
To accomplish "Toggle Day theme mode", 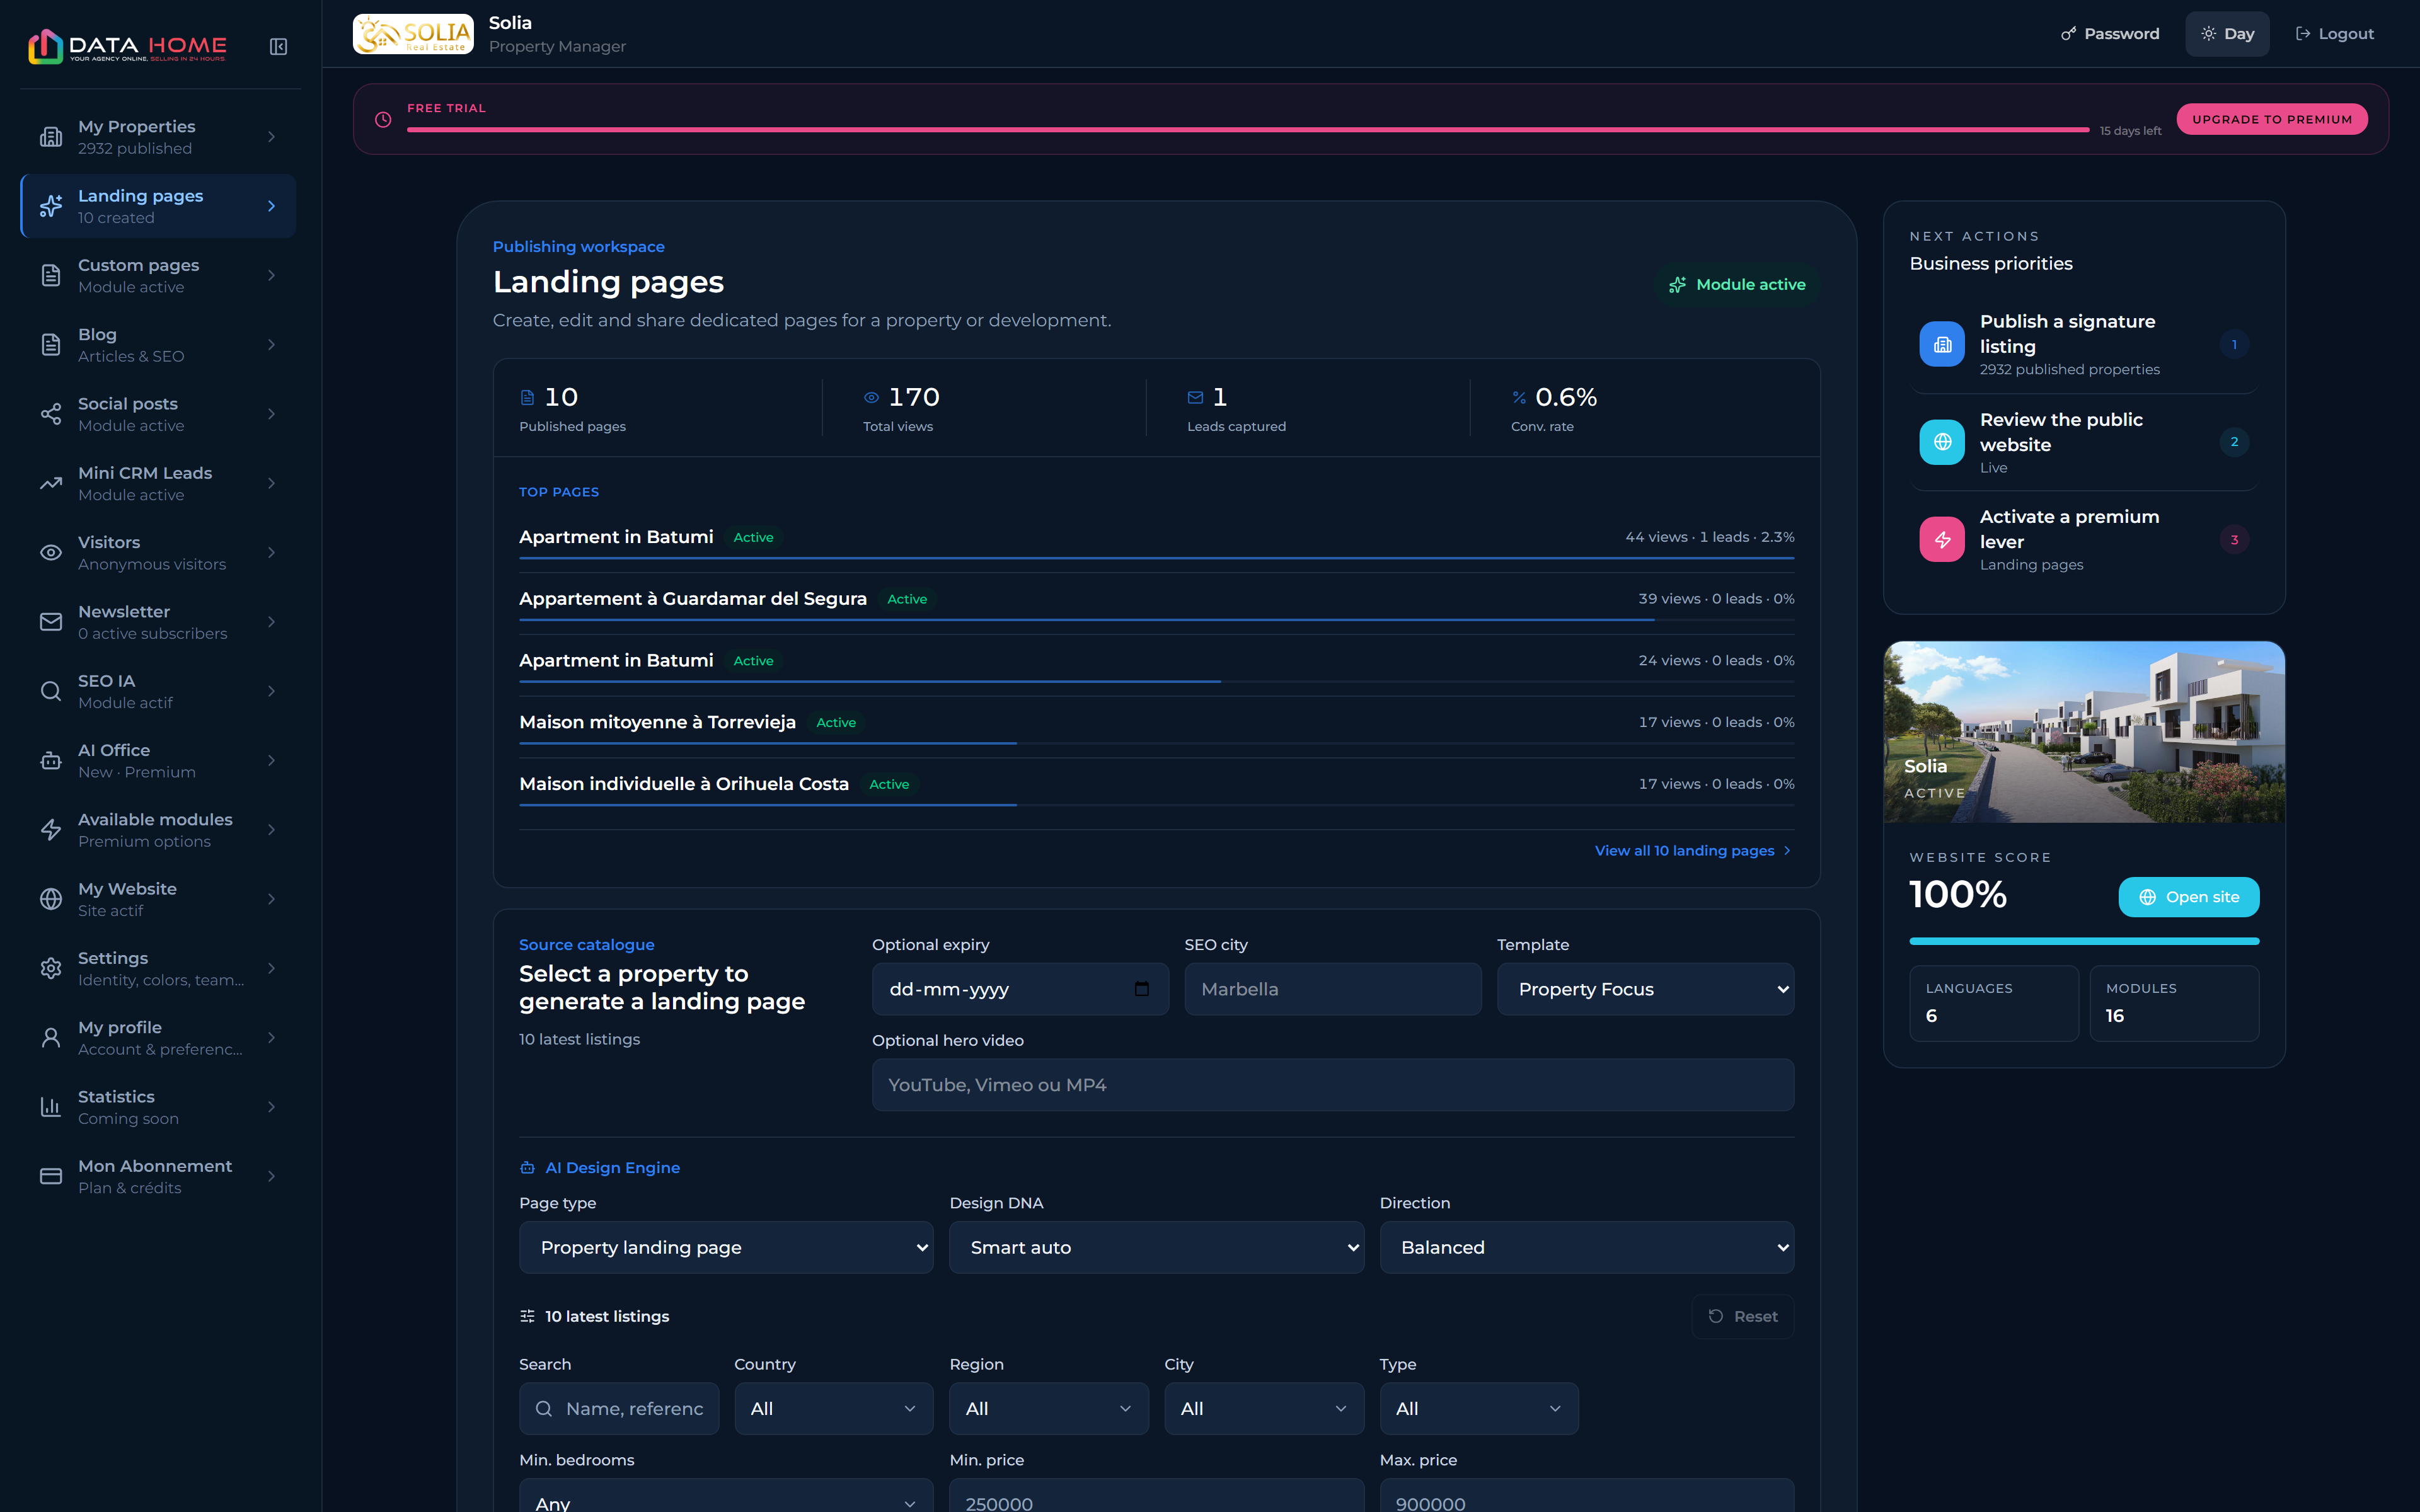I will (x=2227, y=34).
